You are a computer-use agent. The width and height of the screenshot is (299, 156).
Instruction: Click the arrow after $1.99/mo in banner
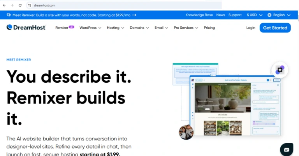[134, 15]
